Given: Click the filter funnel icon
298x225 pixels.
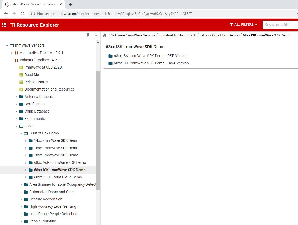Looking at the screenshot, I should (231, 25).
